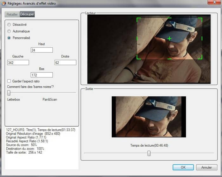This screenshot has width=222, height=177.
Task: Click the 'Taille de sortie: 256 x 142' text
Action: [24, 152]
